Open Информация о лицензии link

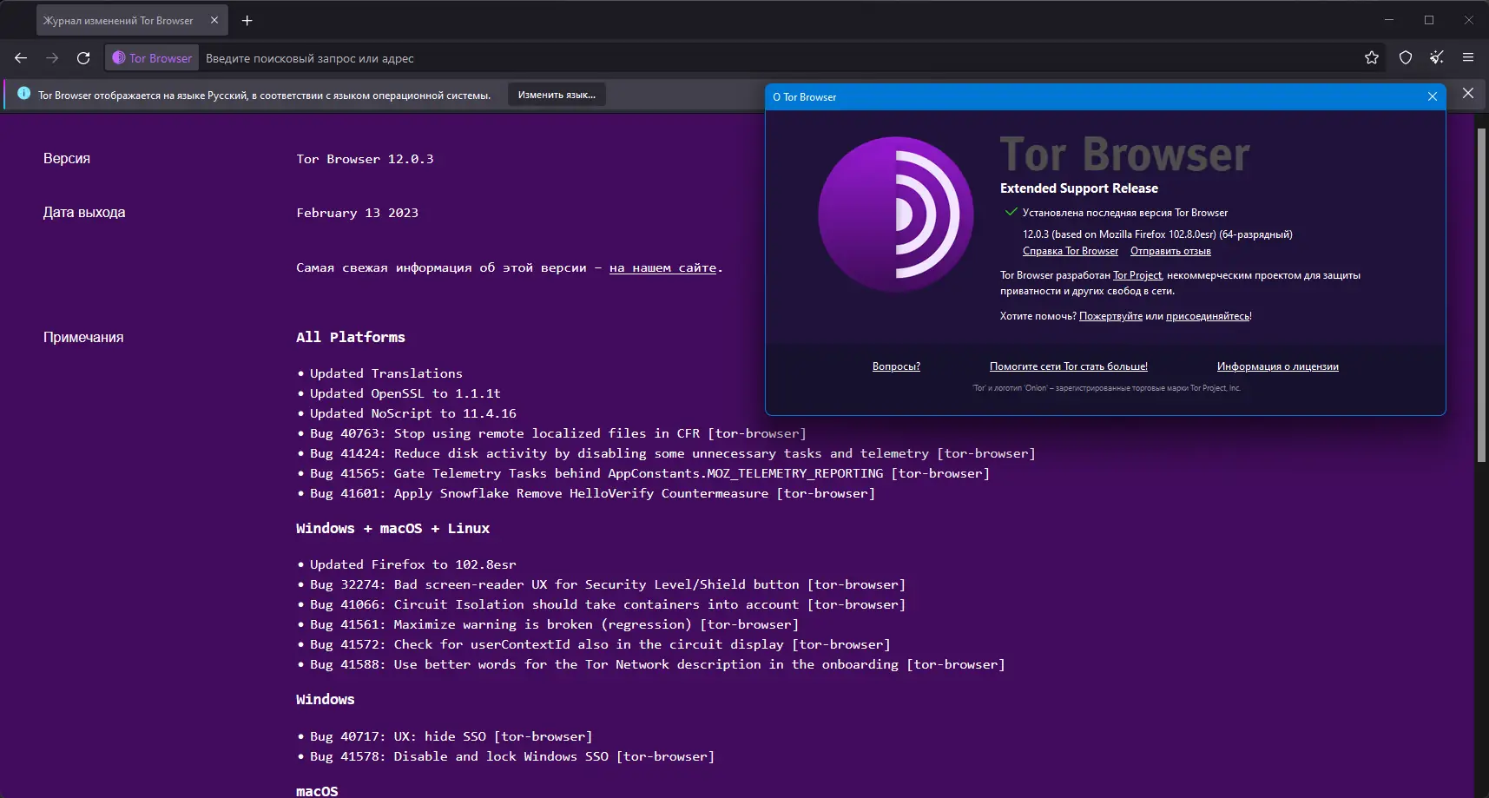pyautogui.click(x=1277, y=366)
